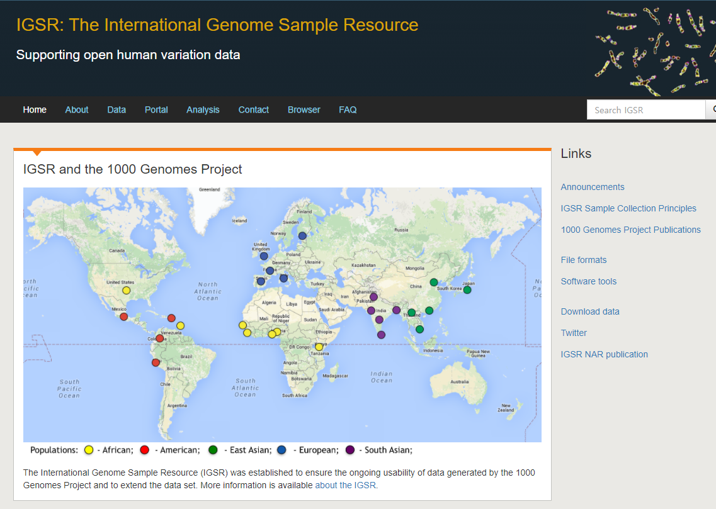
Task: Click the green marker over Vietnam
Action: coord(419,329)
